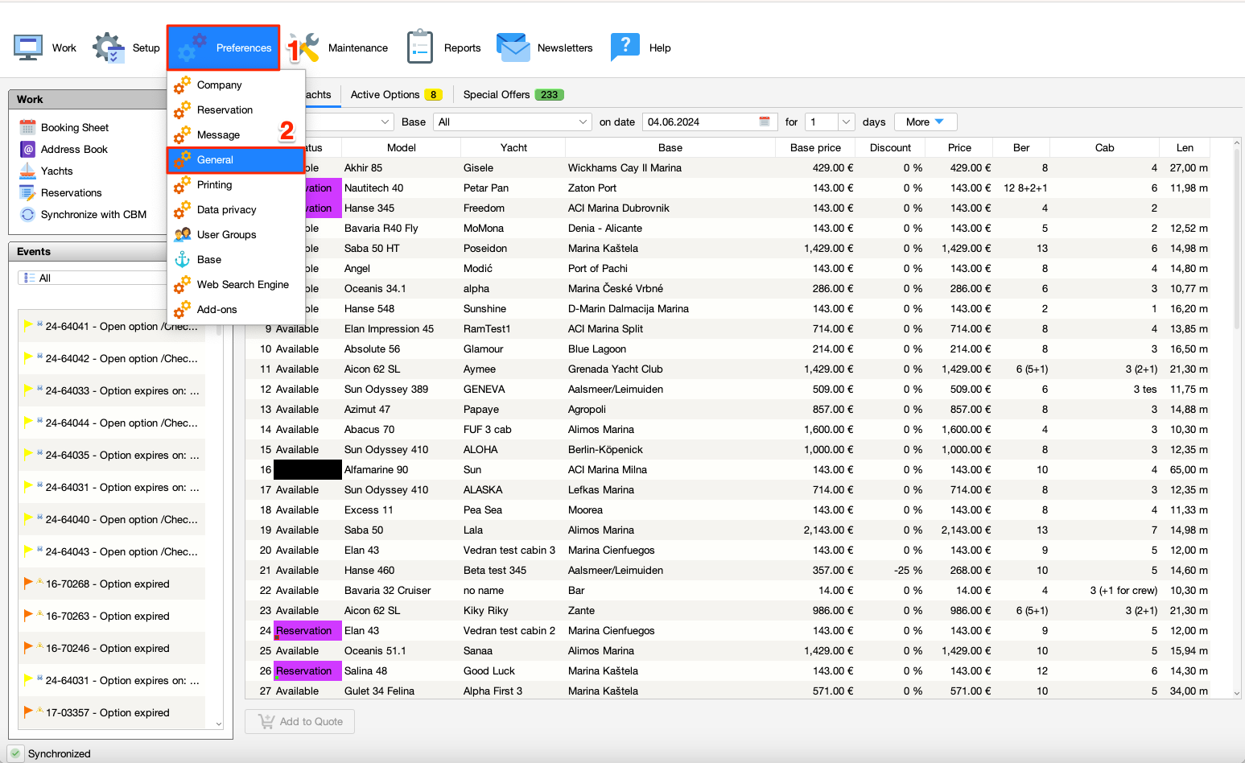Switch to the Special Offers tab
The width and height of the screenshot is (1245, 763).
click(513, 94)
